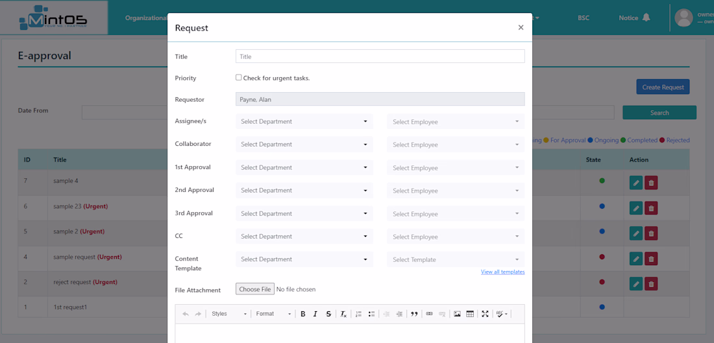The height and width of the screenshot is (343, 714).
Task: Delete the sample 23 request row
Action: 651,208
